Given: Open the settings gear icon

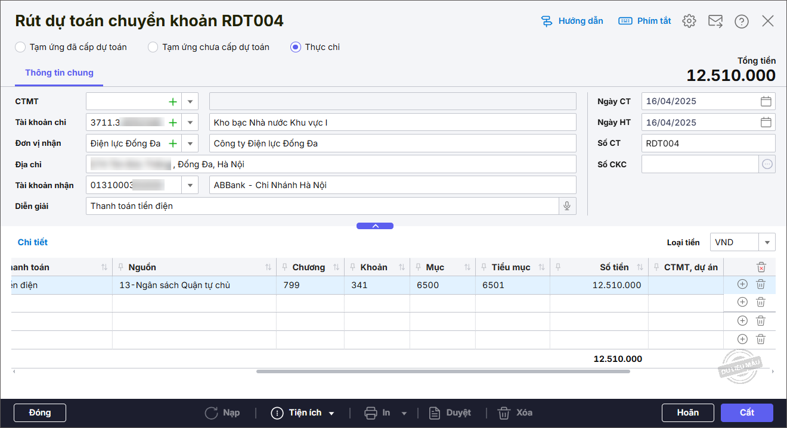Looking at the screenshot, I should click(689, 21).
